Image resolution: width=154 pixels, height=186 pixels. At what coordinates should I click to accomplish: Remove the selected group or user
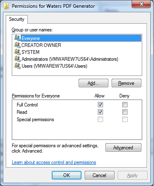pos(126,83)
